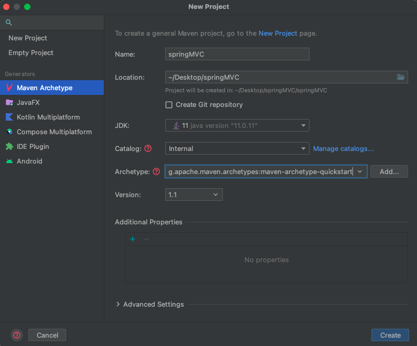Select Maven Archetype generator
The image size is (417, 346).
point(52,88)
